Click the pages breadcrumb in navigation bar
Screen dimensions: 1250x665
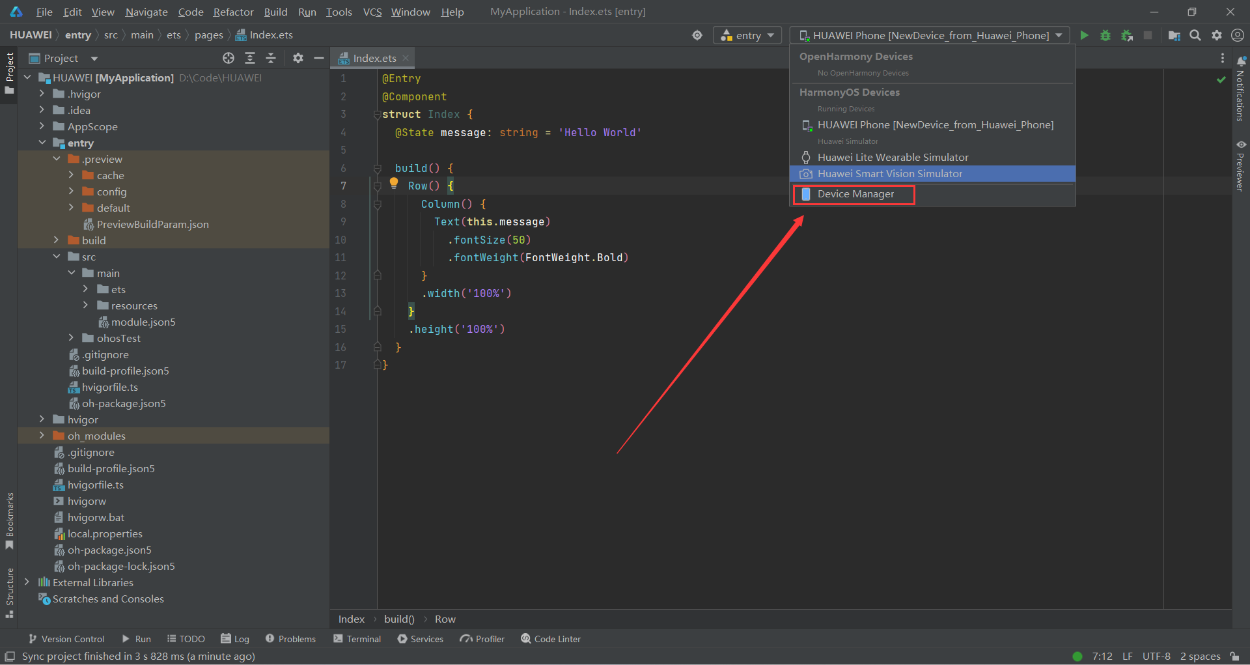208,35
